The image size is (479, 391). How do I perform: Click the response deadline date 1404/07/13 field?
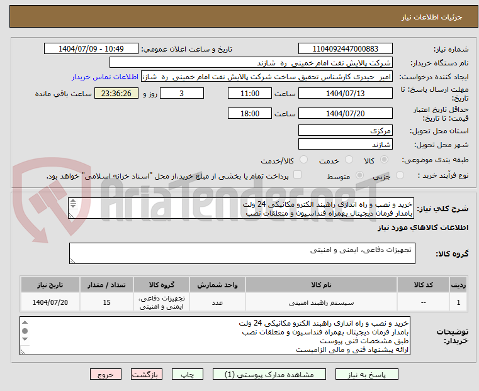(x=345, y=93)
